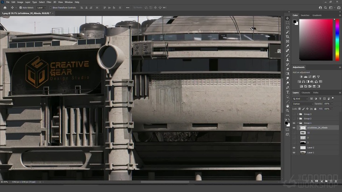Select the Lasso tool
Viewport: 342px width, 192px height.
click(x=287, y=27)
